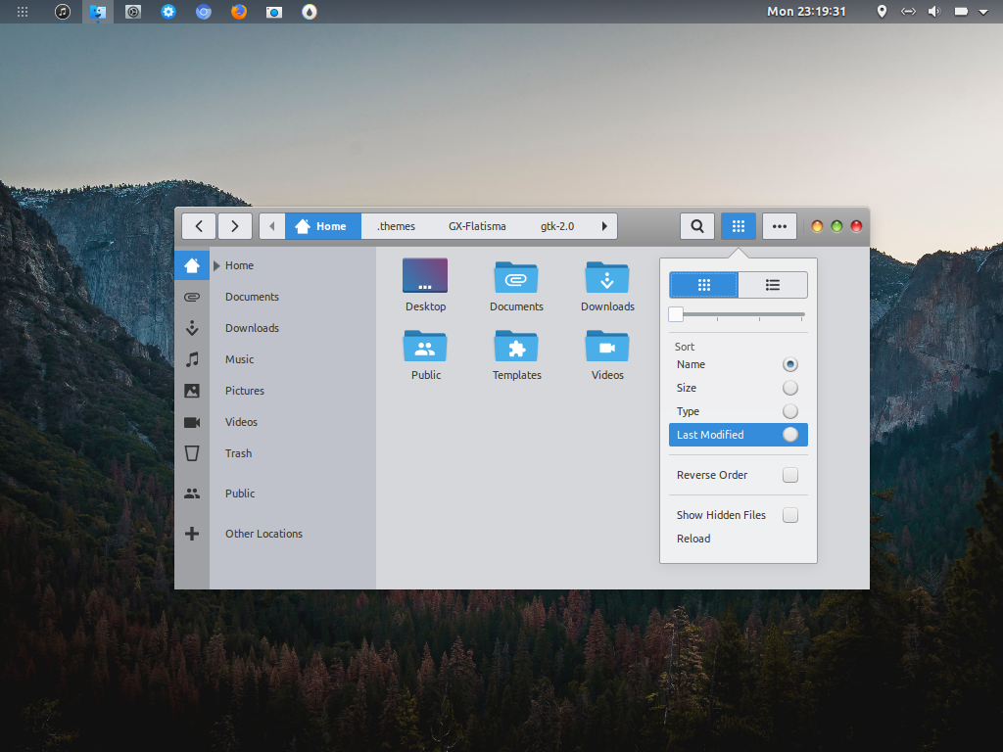
Task: Select the Size sort radio button
Action: 789,388
